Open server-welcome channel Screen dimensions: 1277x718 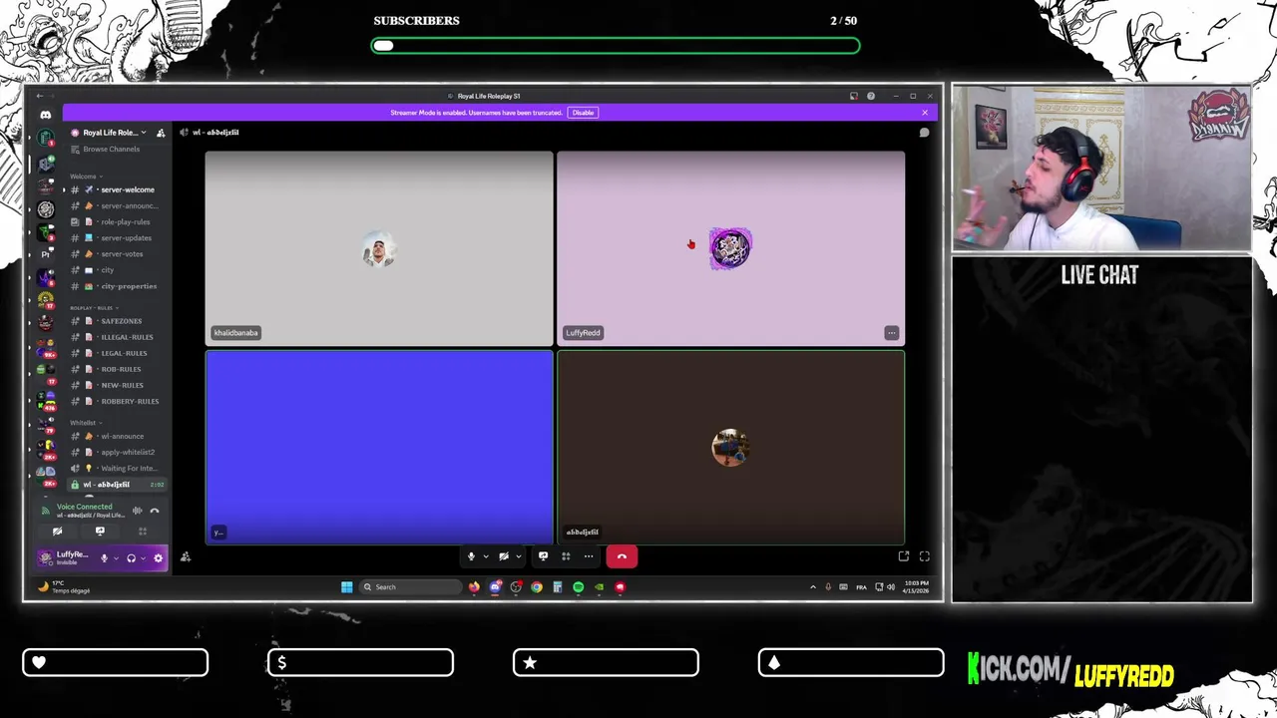(117, 189)
